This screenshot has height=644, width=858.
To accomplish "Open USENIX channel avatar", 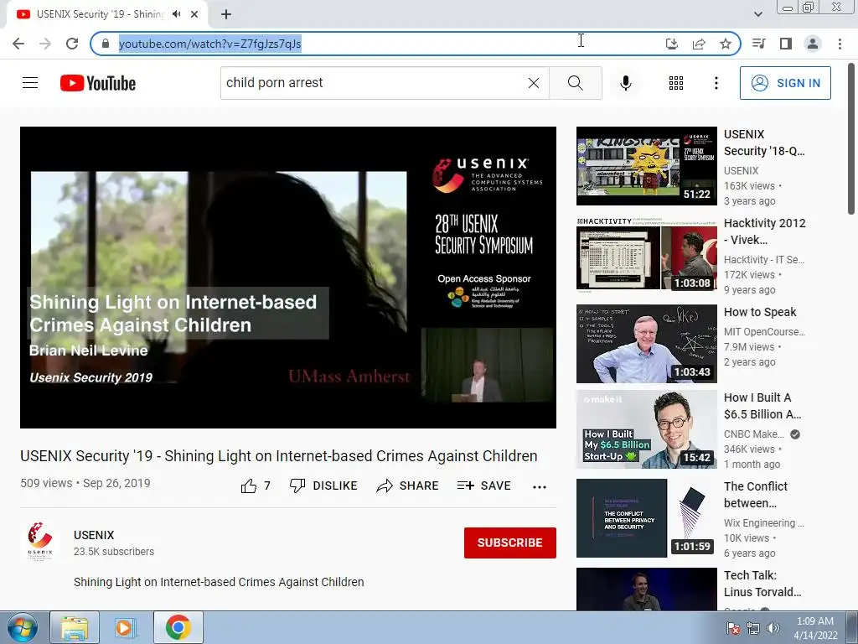I will click(40, 541).
